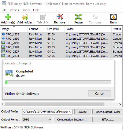Click the scroll right arrow

pos(120,104)
